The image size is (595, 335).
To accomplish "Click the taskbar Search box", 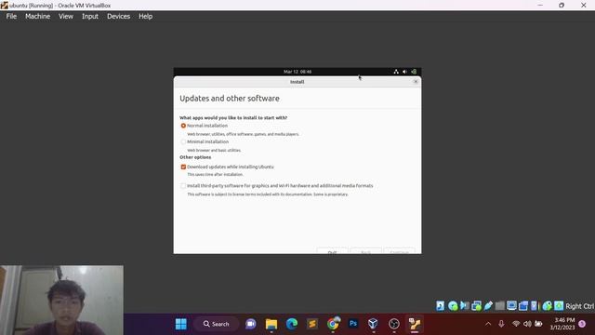I will (216, 324).
